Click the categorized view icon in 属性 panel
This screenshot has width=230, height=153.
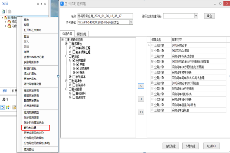(3, 107)
